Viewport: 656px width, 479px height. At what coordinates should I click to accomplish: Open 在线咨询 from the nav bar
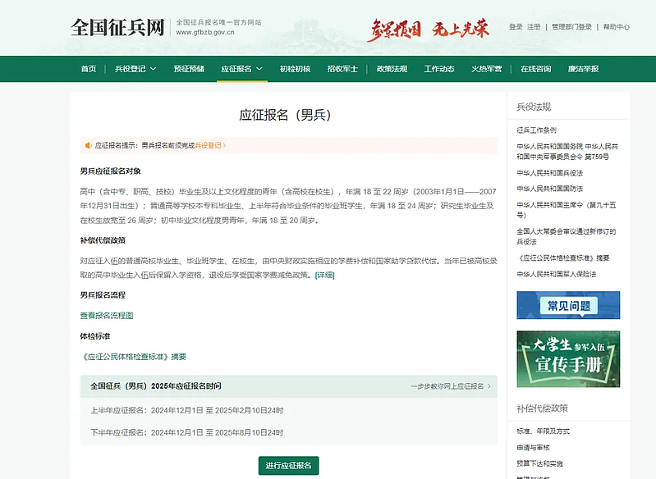pyautogui.click(x=535, y=69)
